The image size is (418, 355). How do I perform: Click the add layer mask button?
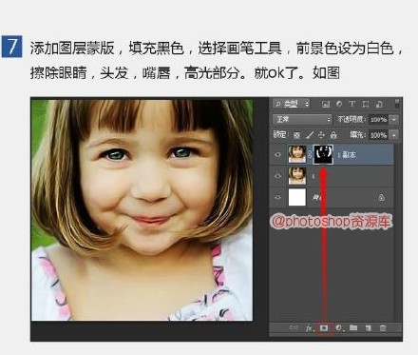pos(324,327)
